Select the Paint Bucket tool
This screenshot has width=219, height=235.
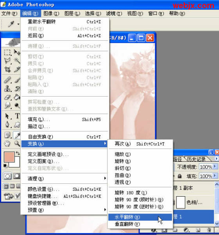tap(17, 97)
